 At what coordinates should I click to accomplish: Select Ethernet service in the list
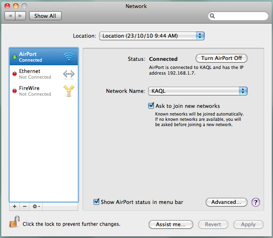coord(44,74)
